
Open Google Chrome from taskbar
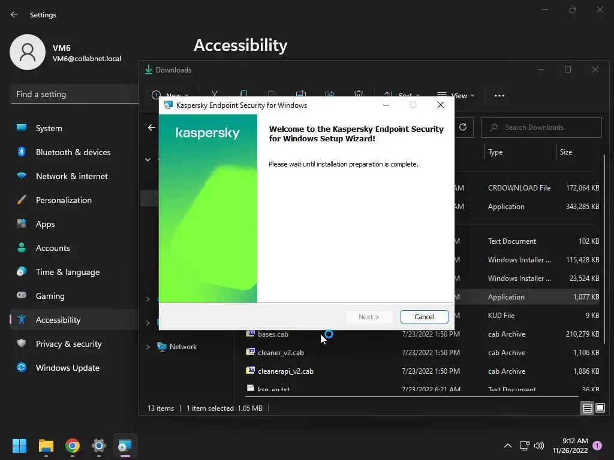pyautogui.click(x=73, y=446)
